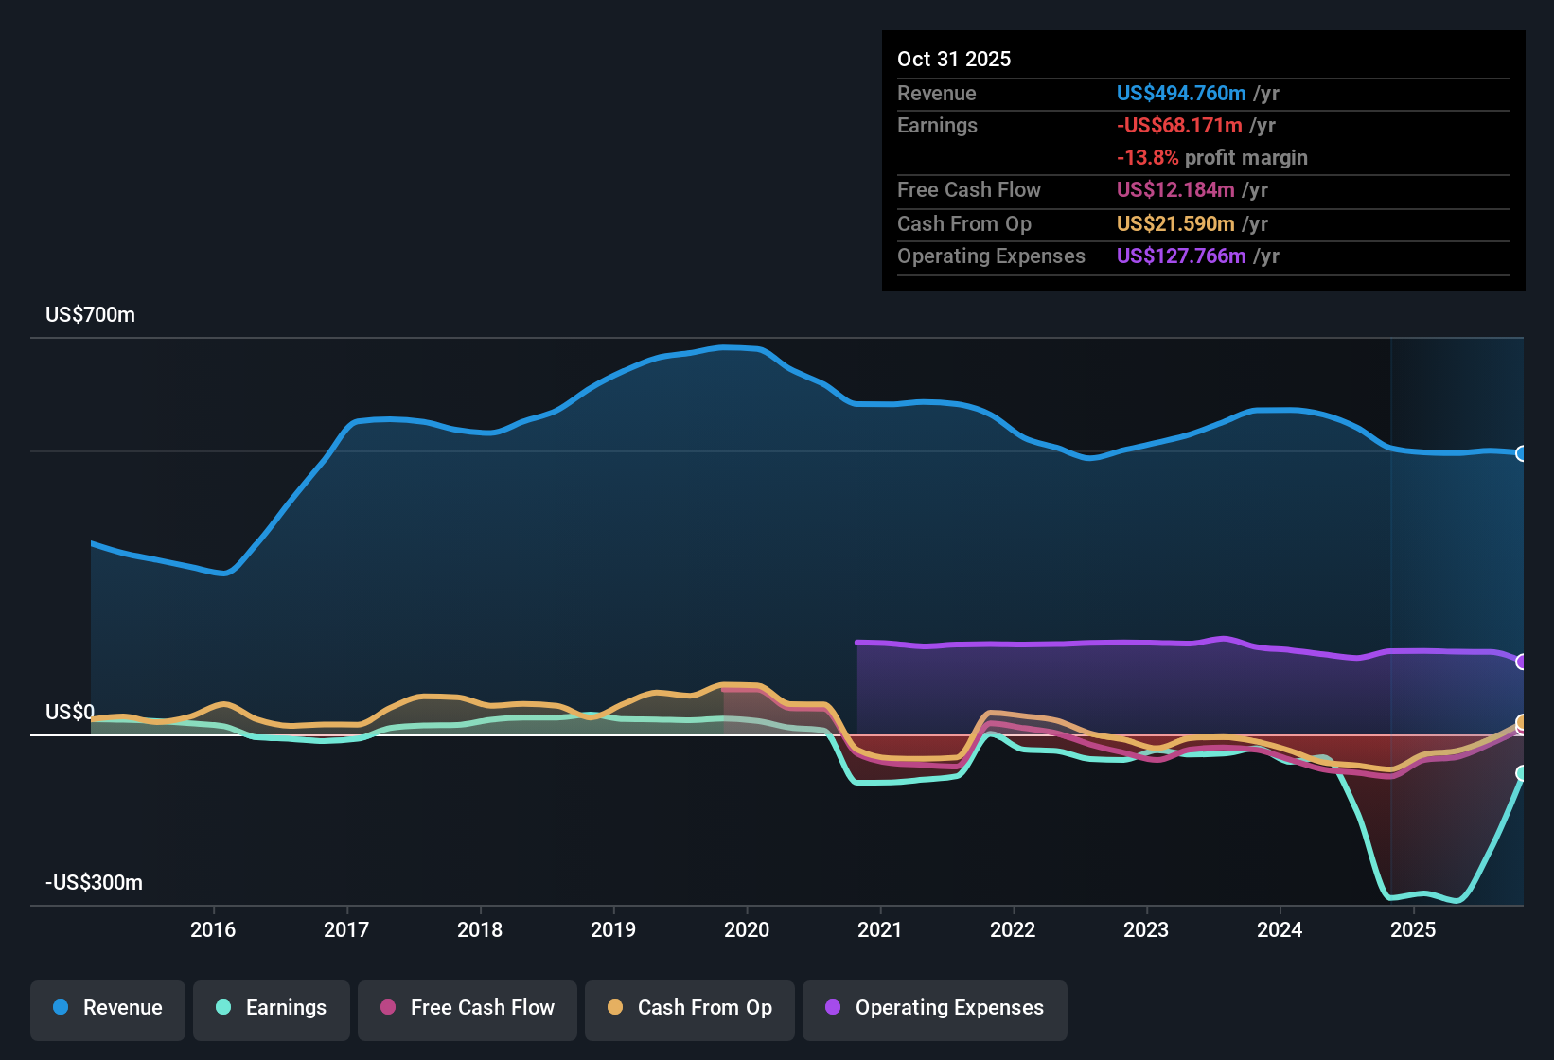Select the Operating Expenses endpoint circle marker

(x=1520, y=661)
